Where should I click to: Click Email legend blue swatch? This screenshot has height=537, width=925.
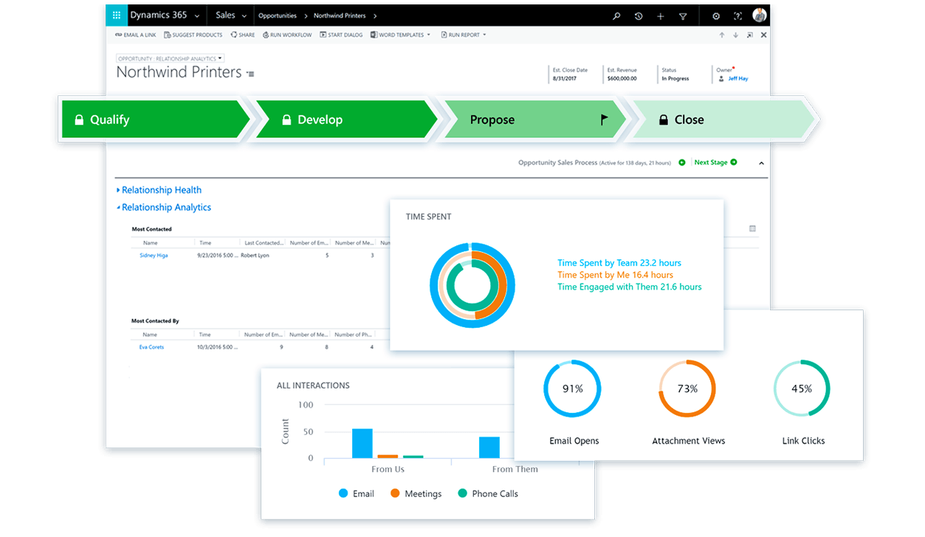(343, 493)
